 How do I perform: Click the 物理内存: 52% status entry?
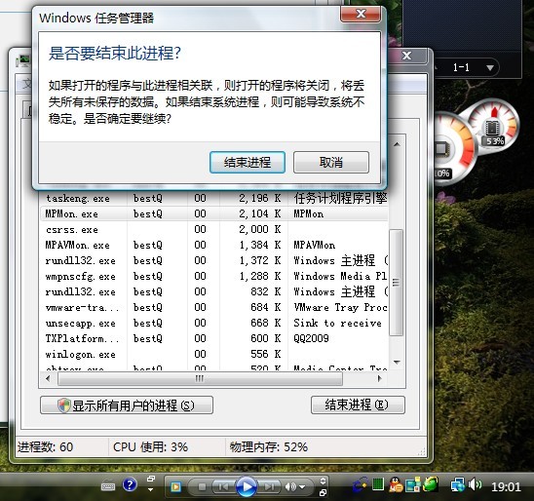tap(268, 446)
